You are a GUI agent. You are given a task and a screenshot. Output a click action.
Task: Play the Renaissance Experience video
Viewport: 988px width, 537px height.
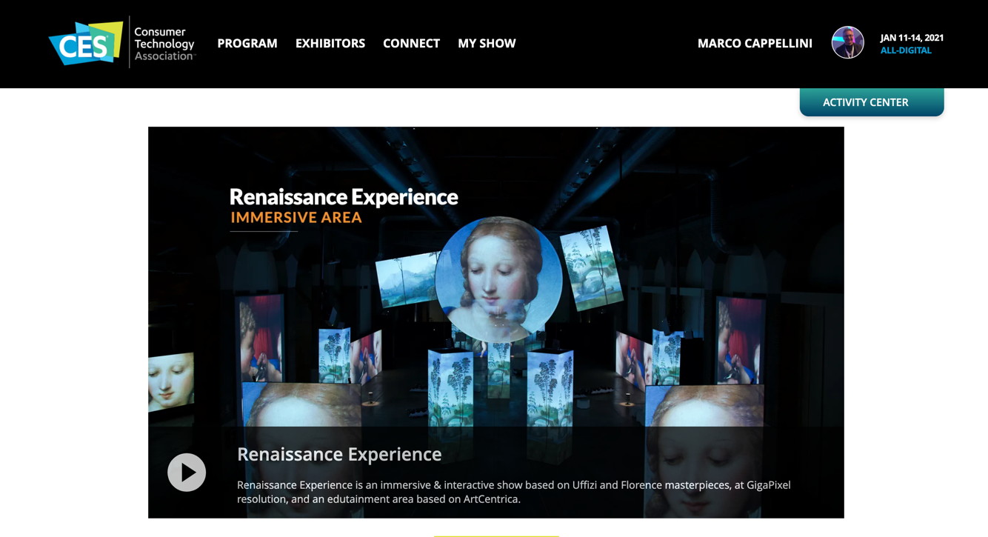click(x=187, y=473)
